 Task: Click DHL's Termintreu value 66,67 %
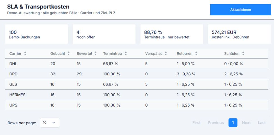tap(111, 64)
